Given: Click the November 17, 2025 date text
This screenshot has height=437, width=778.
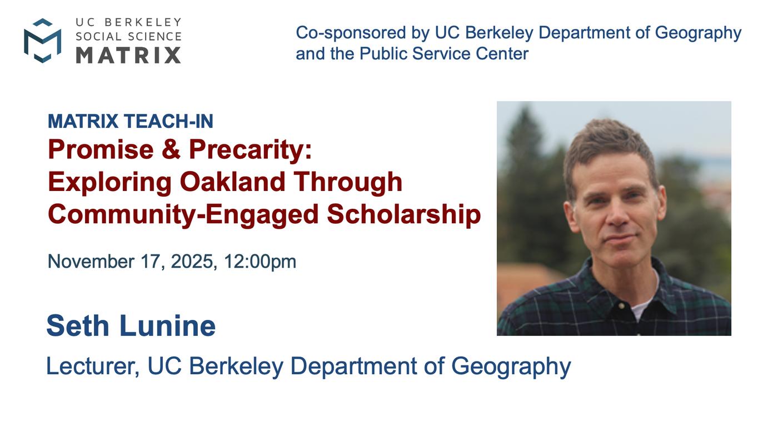Looking at the screenshot, I should tap(132, 262).
